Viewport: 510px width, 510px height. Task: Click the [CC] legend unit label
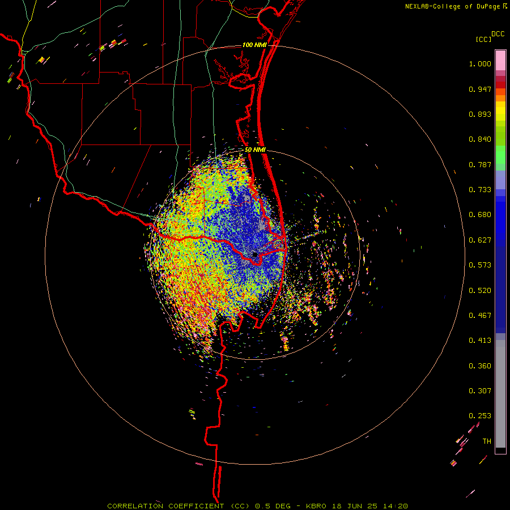tap(483, 39)
